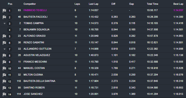Click the checkered flag icon for Fabricio Toselli
The image size is (186, 98).
tap(5, 11)
